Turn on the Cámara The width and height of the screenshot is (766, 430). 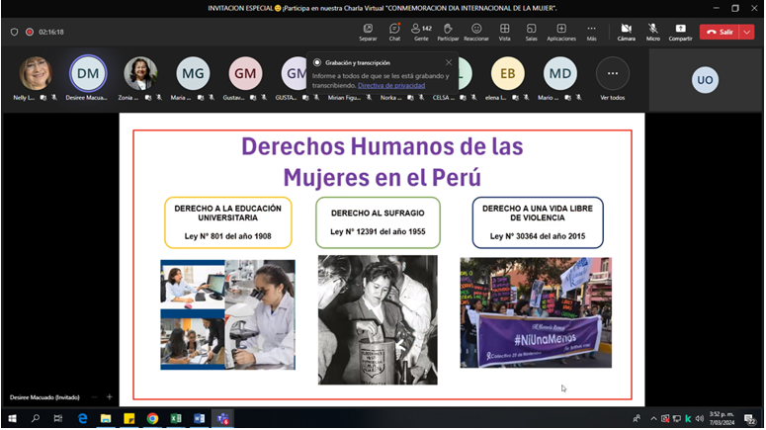(626, 32)
